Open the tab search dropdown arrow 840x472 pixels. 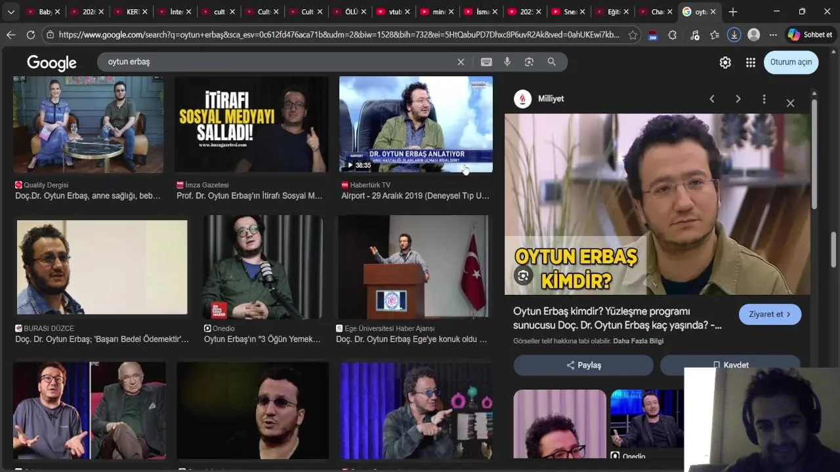(10, 12)
